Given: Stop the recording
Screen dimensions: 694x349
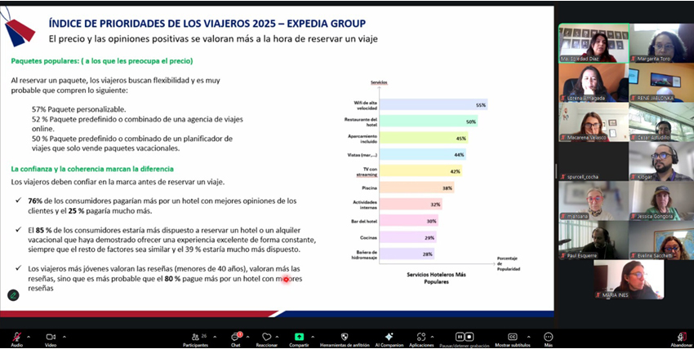Looking at the screenshot, I should (x=469, y=336).
